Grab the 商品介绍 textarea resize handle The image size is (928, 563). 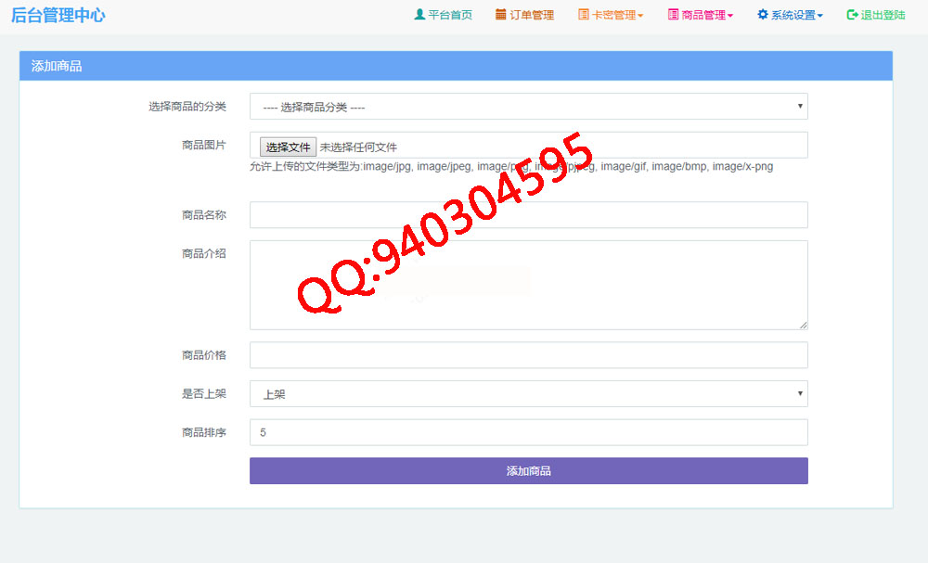803,325
